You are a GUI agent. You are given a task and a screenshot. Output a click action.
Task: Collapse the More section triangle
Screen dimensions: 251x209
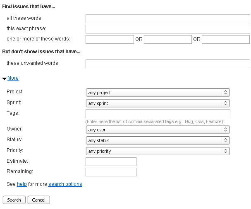coord(5,78)
